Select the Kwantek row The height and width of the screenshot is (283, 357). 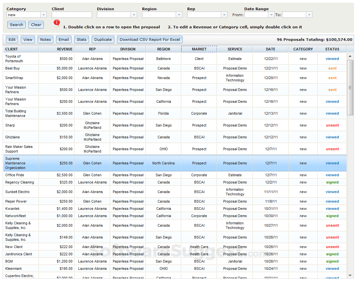175,209
